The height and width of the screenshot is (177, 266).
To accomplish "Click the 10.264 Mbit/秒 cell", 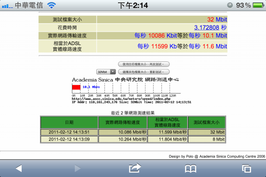I will [x=123, y=139].
